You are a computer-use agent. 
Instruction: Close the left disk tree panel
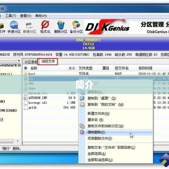(19, 61)
